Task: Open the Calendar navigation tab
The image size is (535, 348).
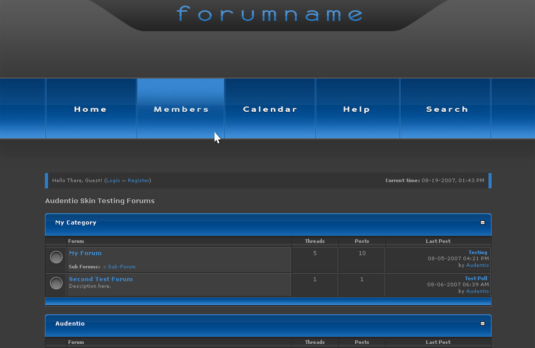Action: tap(270, 109)
